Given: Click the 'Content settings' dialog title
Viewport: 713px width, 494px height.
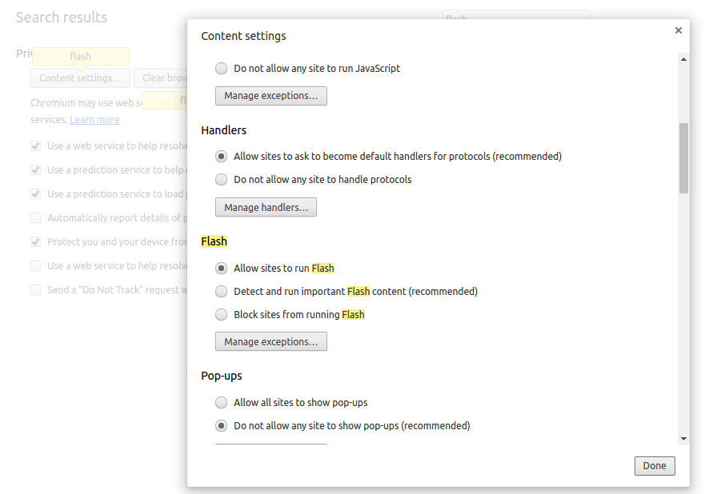Looking at the screenshot, I should 243,36.
